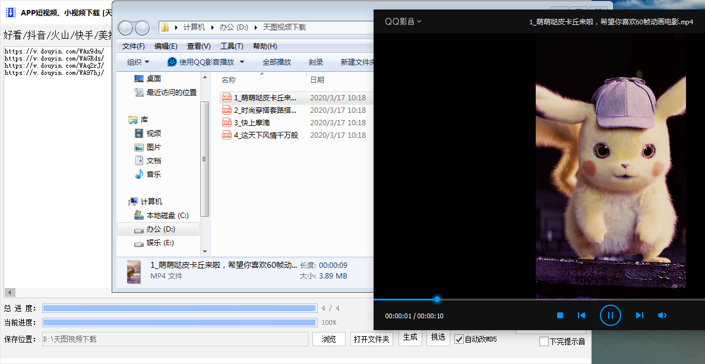Screen dimensions: 705x364
Task: Skip to previous video in QQ影音
Action: [x=581, y=315]
